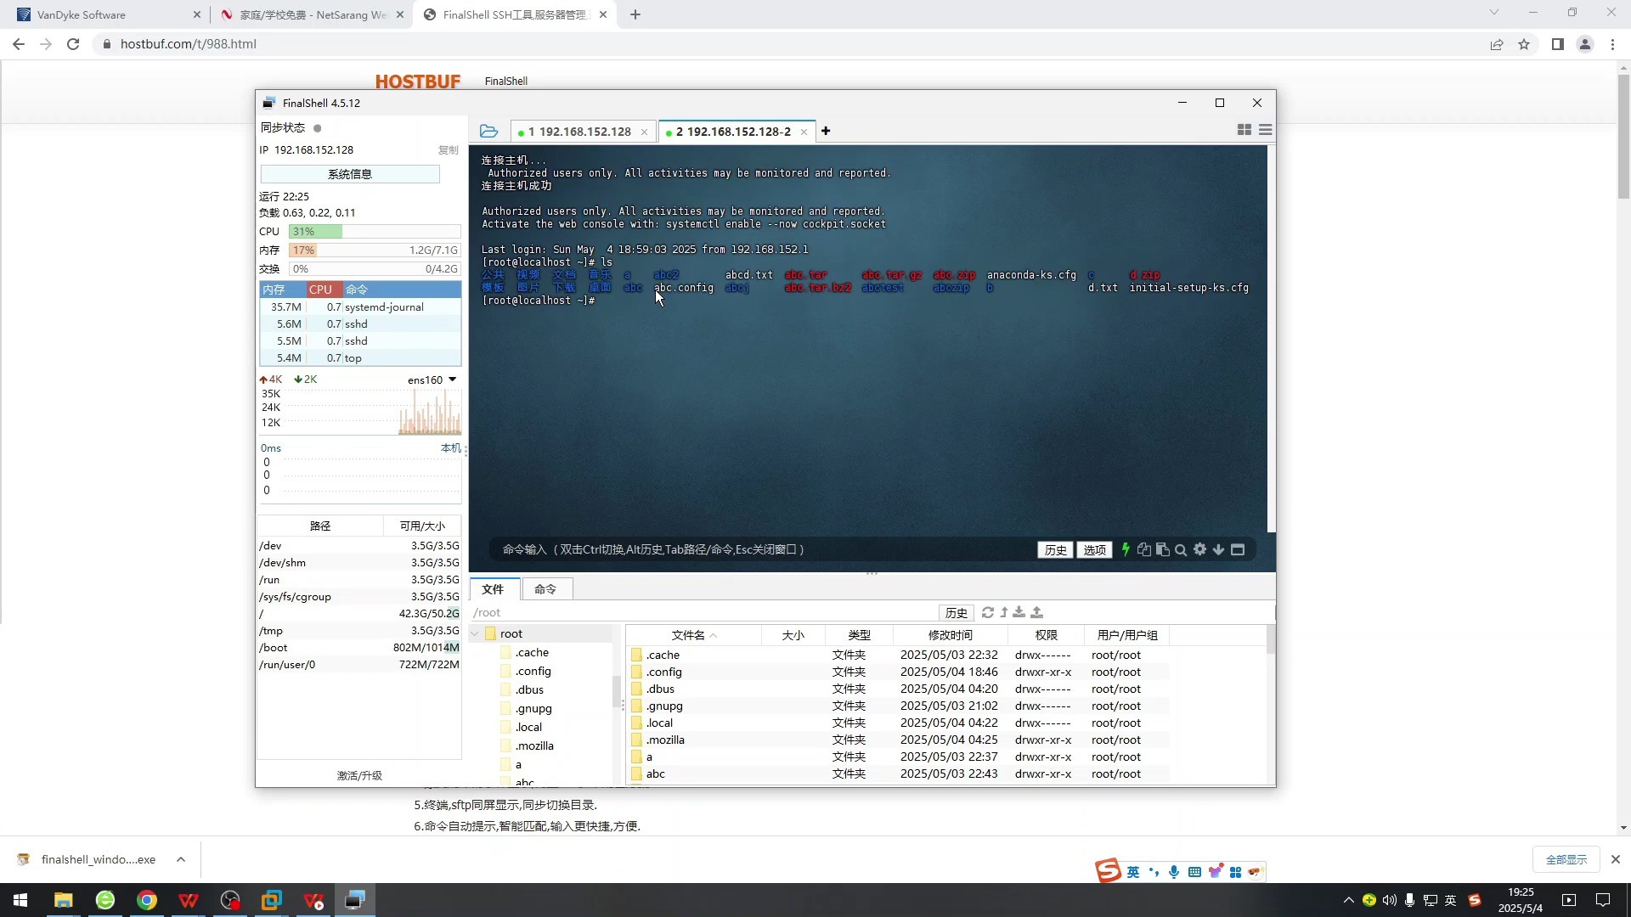Screen dimensions: 1631x917
Task: Toggle Sogou punctuation mode button
Action: 1154,872
